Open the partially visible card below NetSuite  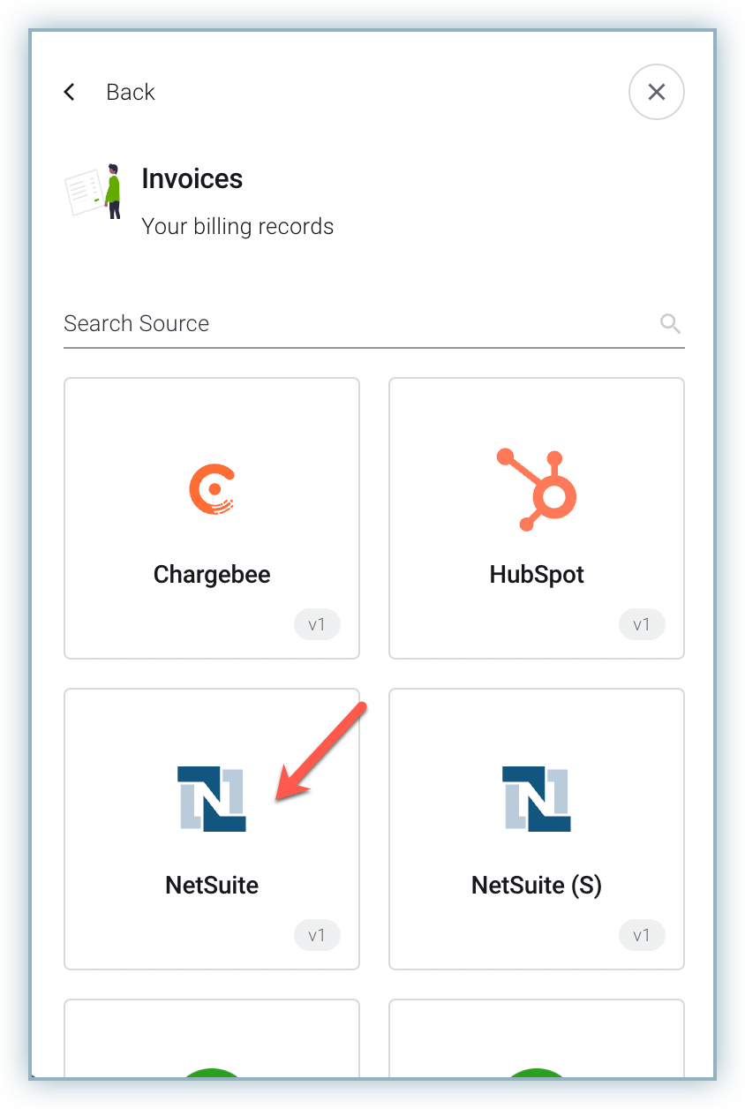(x=212, y=1040)
